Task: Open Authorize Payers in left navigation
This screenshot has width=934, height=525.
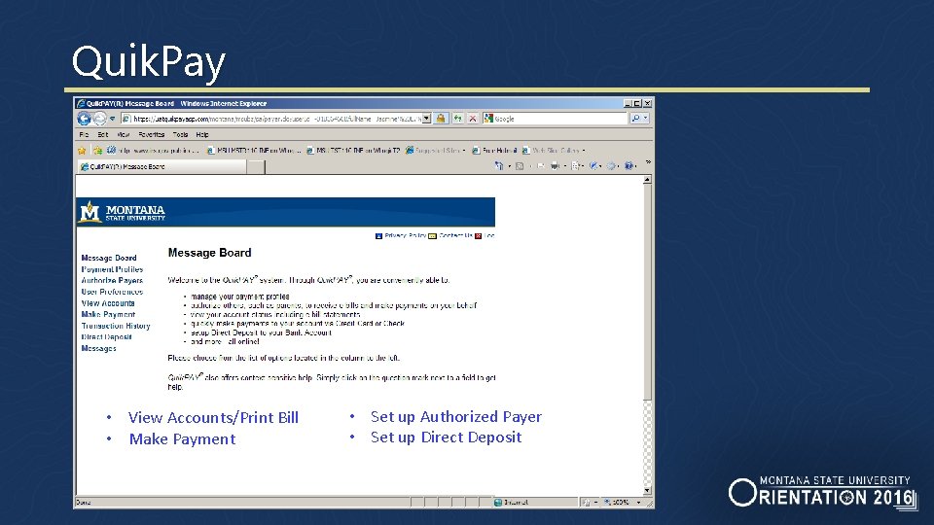Action: pyautogui.click(x=112, y=280)
